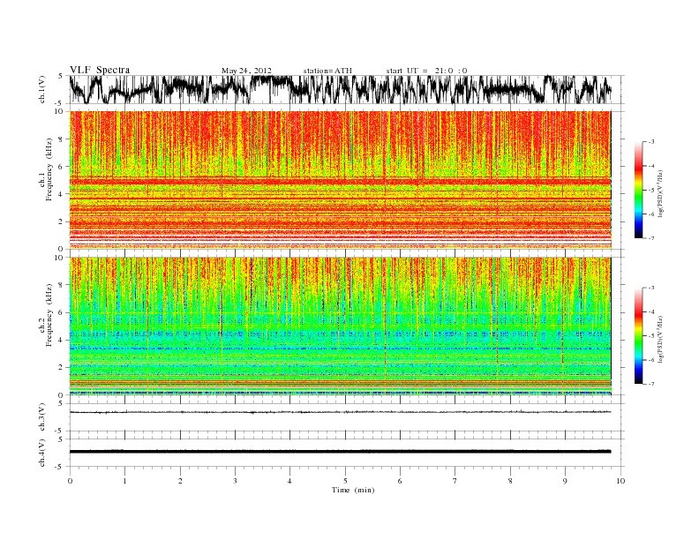Click the "ch.1(V)" waveform axis label

coord(41,89)
